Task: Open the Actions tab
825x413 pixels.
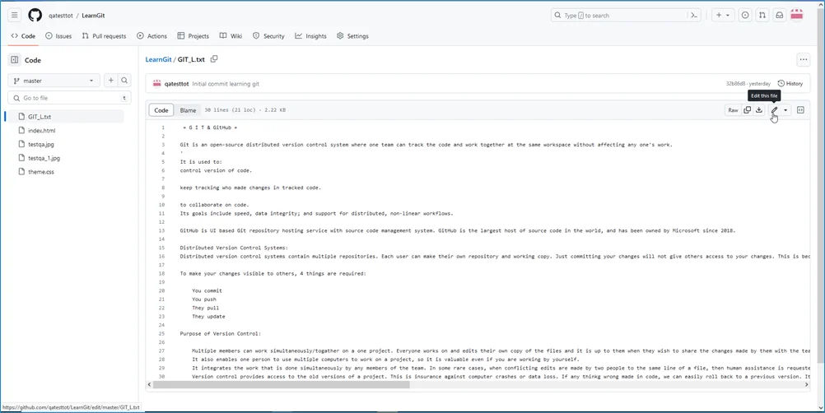Action: coord(151,35)
